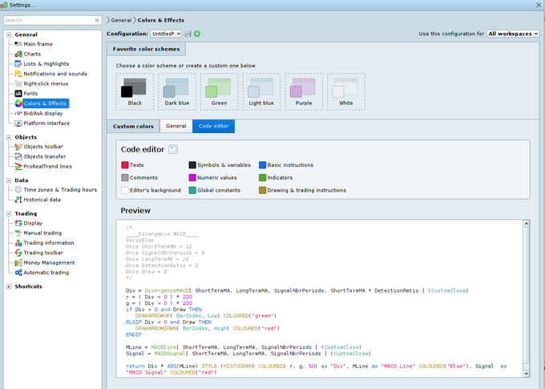Change the Numeric values magenta swatch
The width and height of the screenshot is (545, 389).
coord(192,177)
